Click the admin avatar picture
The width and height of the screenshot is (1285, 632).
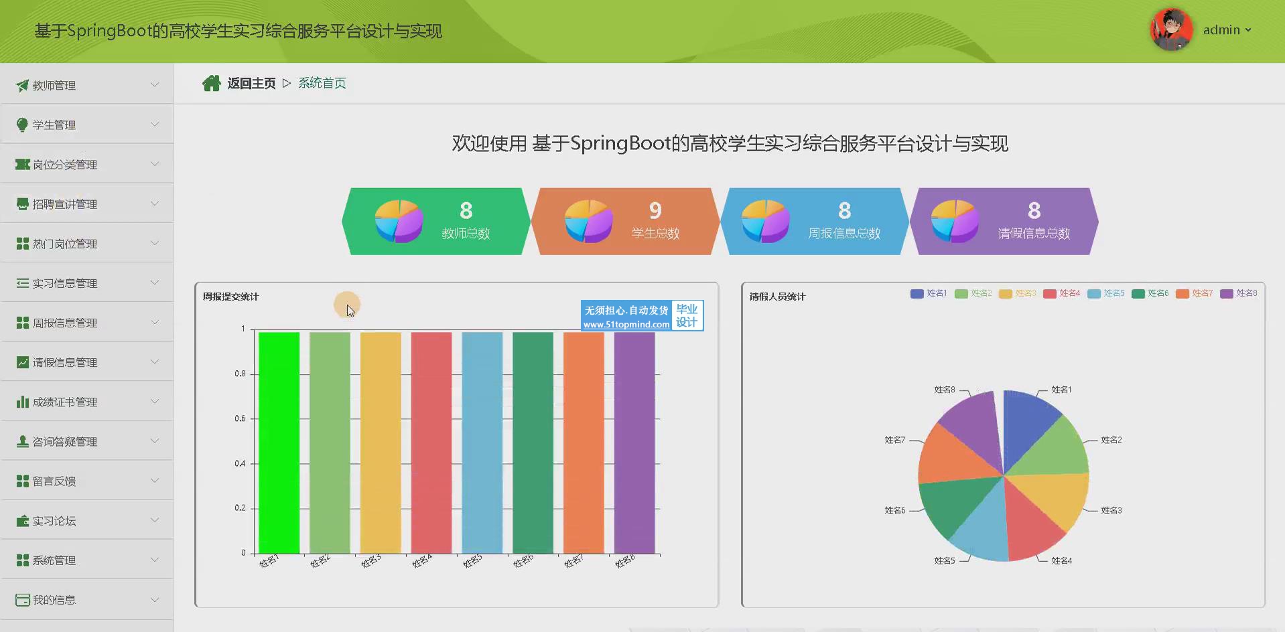coord(1171,30)
